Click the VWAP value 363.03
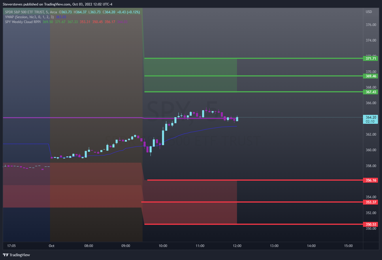 point(61,17)
